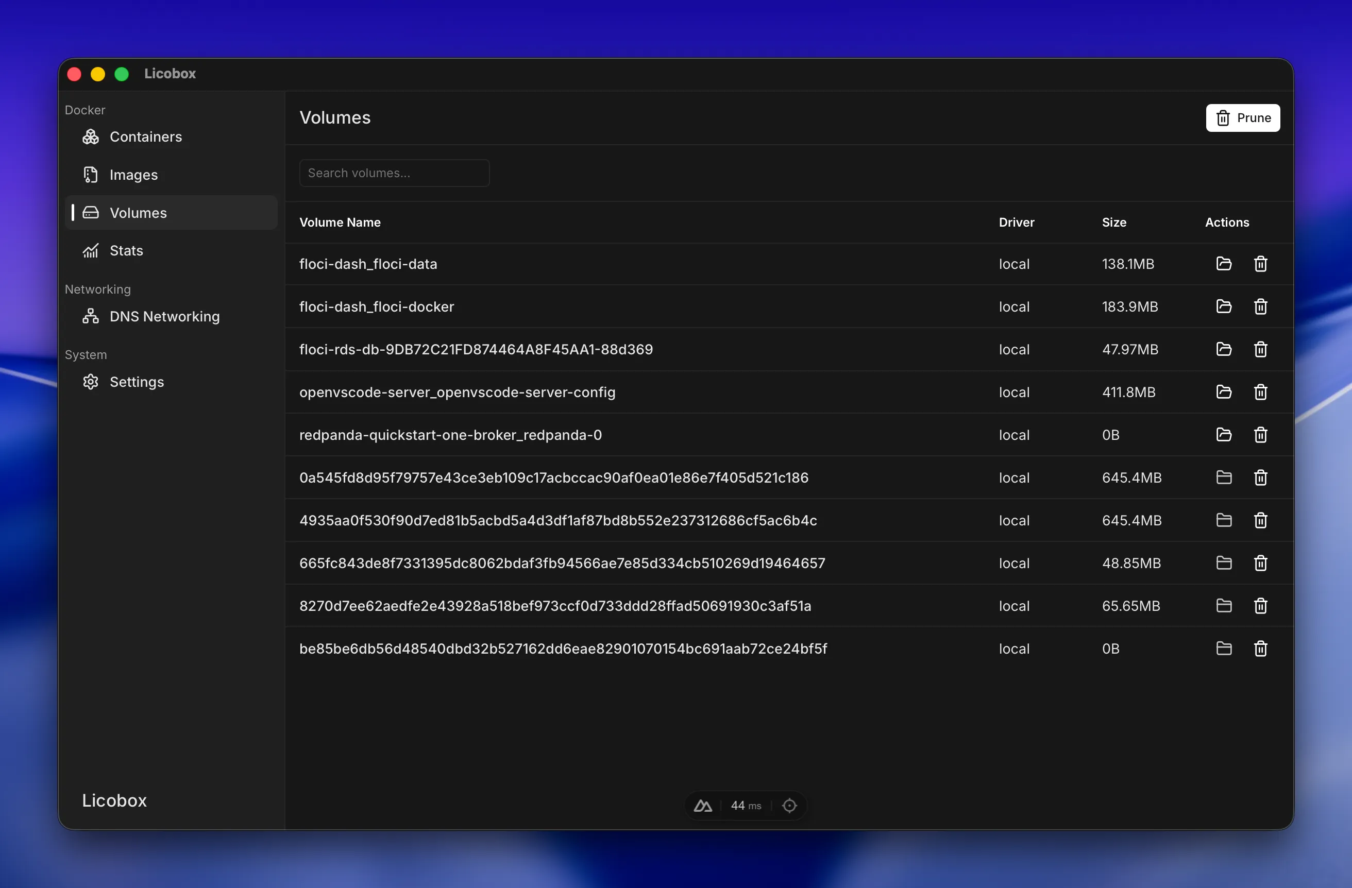The height and width of the screenshot is (888, 1352).
Task: Delete the 665fc843 volume
Action: tap(1260, 563)
